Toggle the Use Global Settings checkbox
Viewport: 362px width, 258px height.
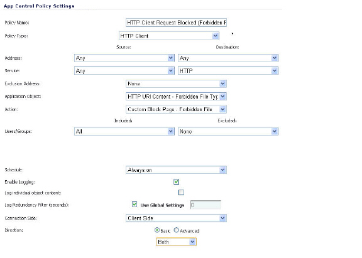(134, 204)
